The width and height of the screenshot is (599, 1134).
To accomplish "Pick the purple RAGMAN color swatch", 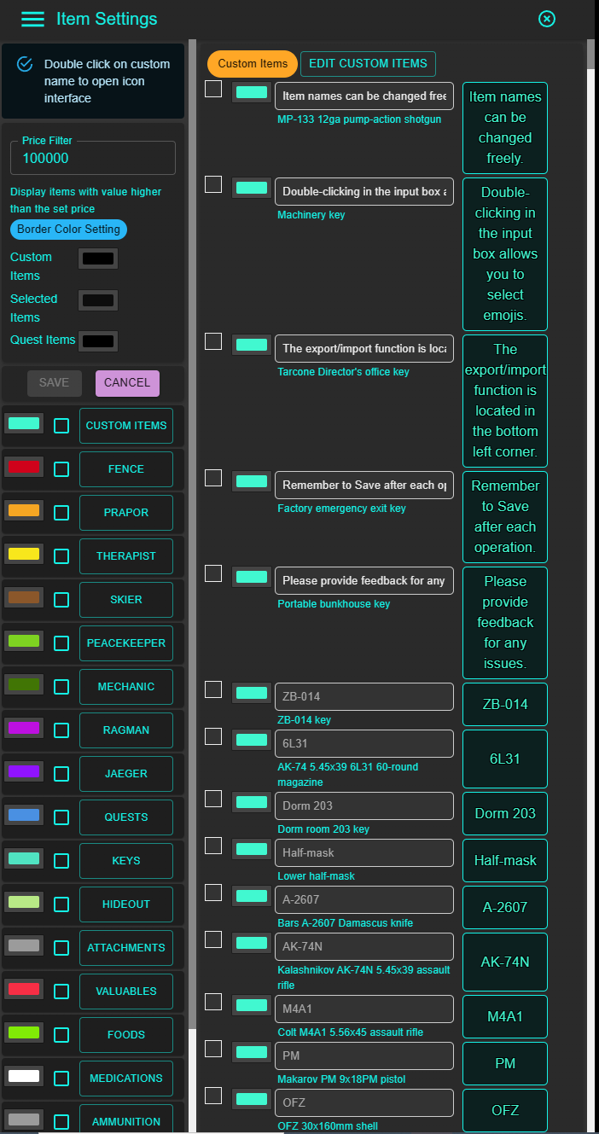I will point(24,728).
